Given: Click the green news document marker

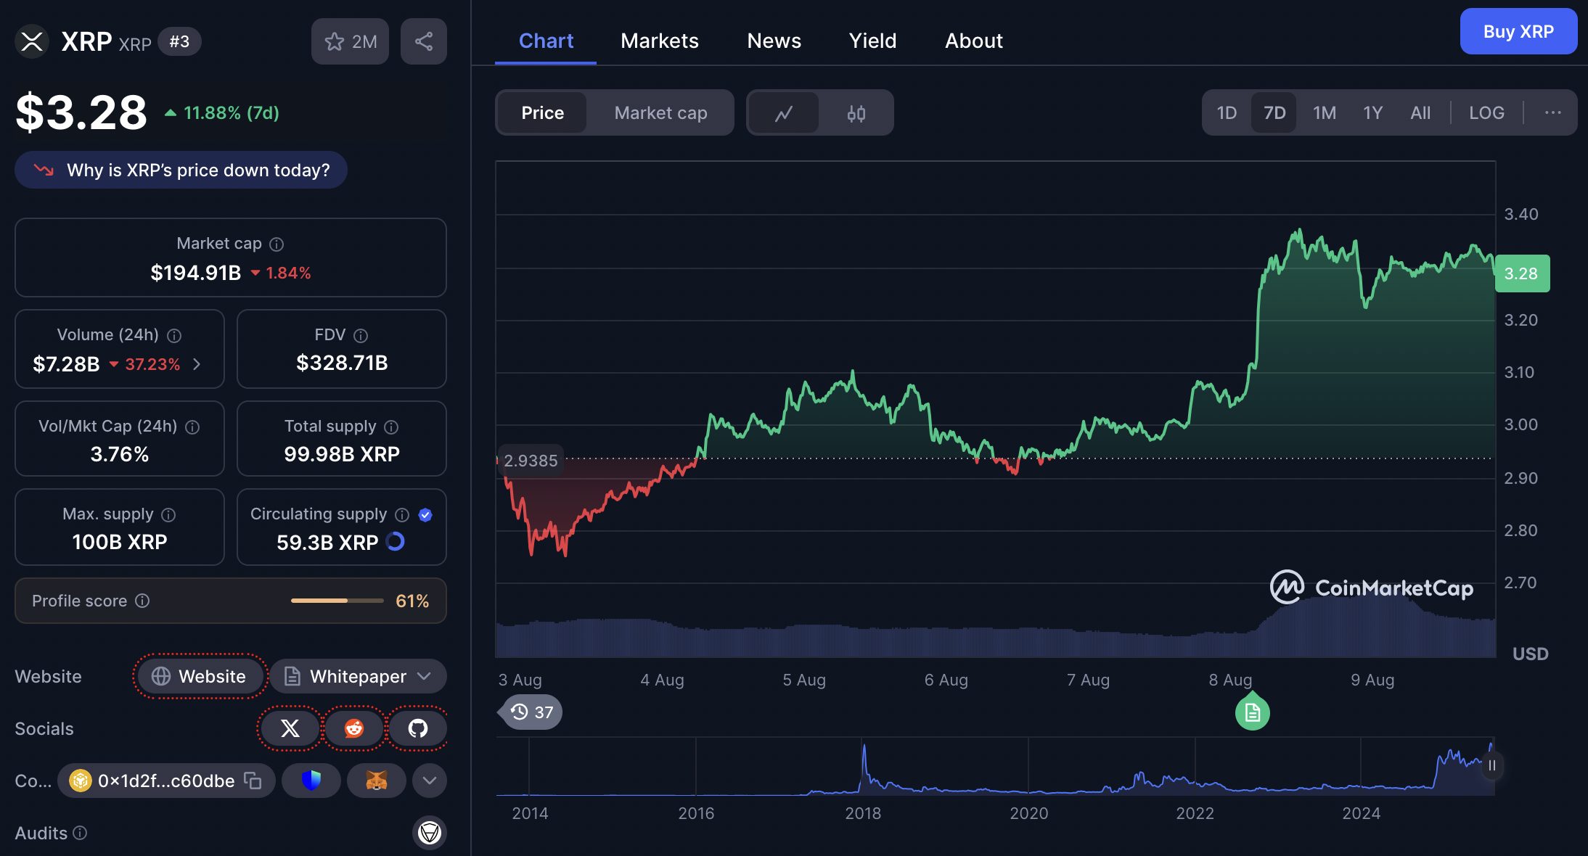Looking at the screenshot, I should coord(1253,712).
